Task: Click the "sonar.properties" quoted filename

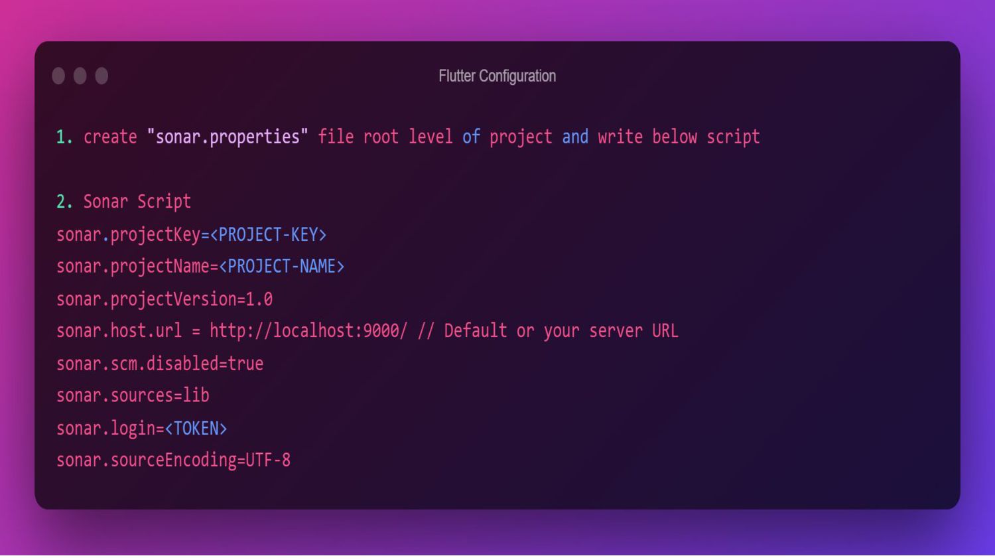Action: [x=228, y=137]
